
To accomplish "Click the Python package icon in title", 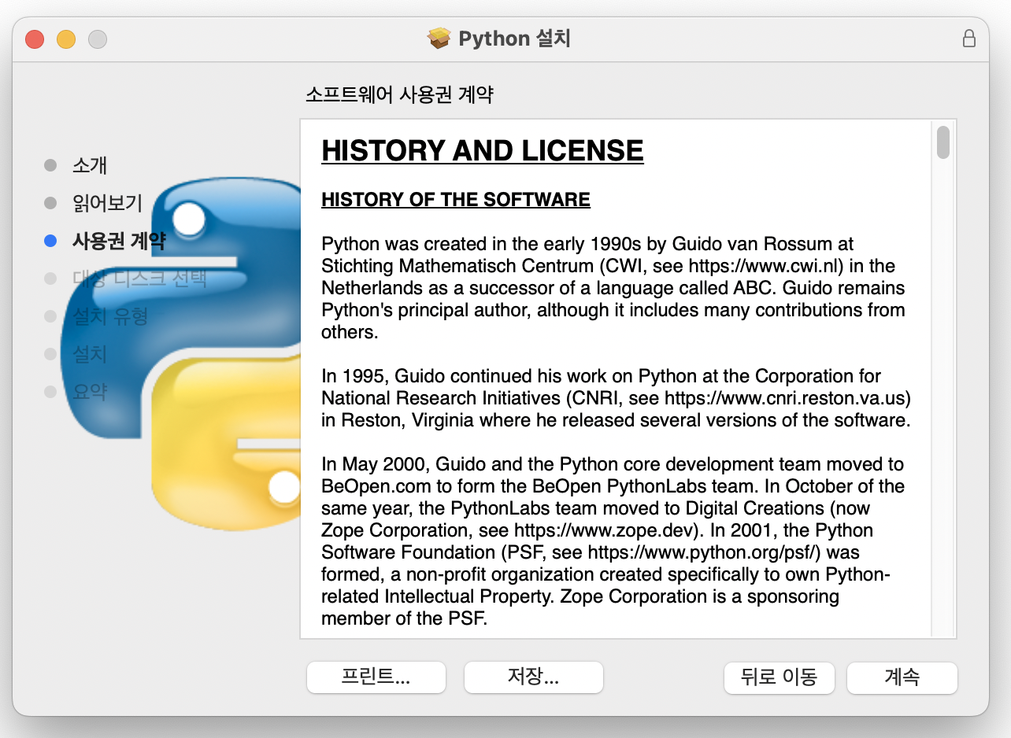I will [x=439, y=38].
